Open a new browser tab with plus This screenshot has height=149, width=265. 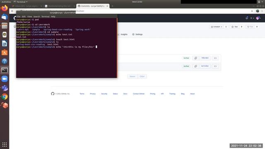tap(112, 6)
